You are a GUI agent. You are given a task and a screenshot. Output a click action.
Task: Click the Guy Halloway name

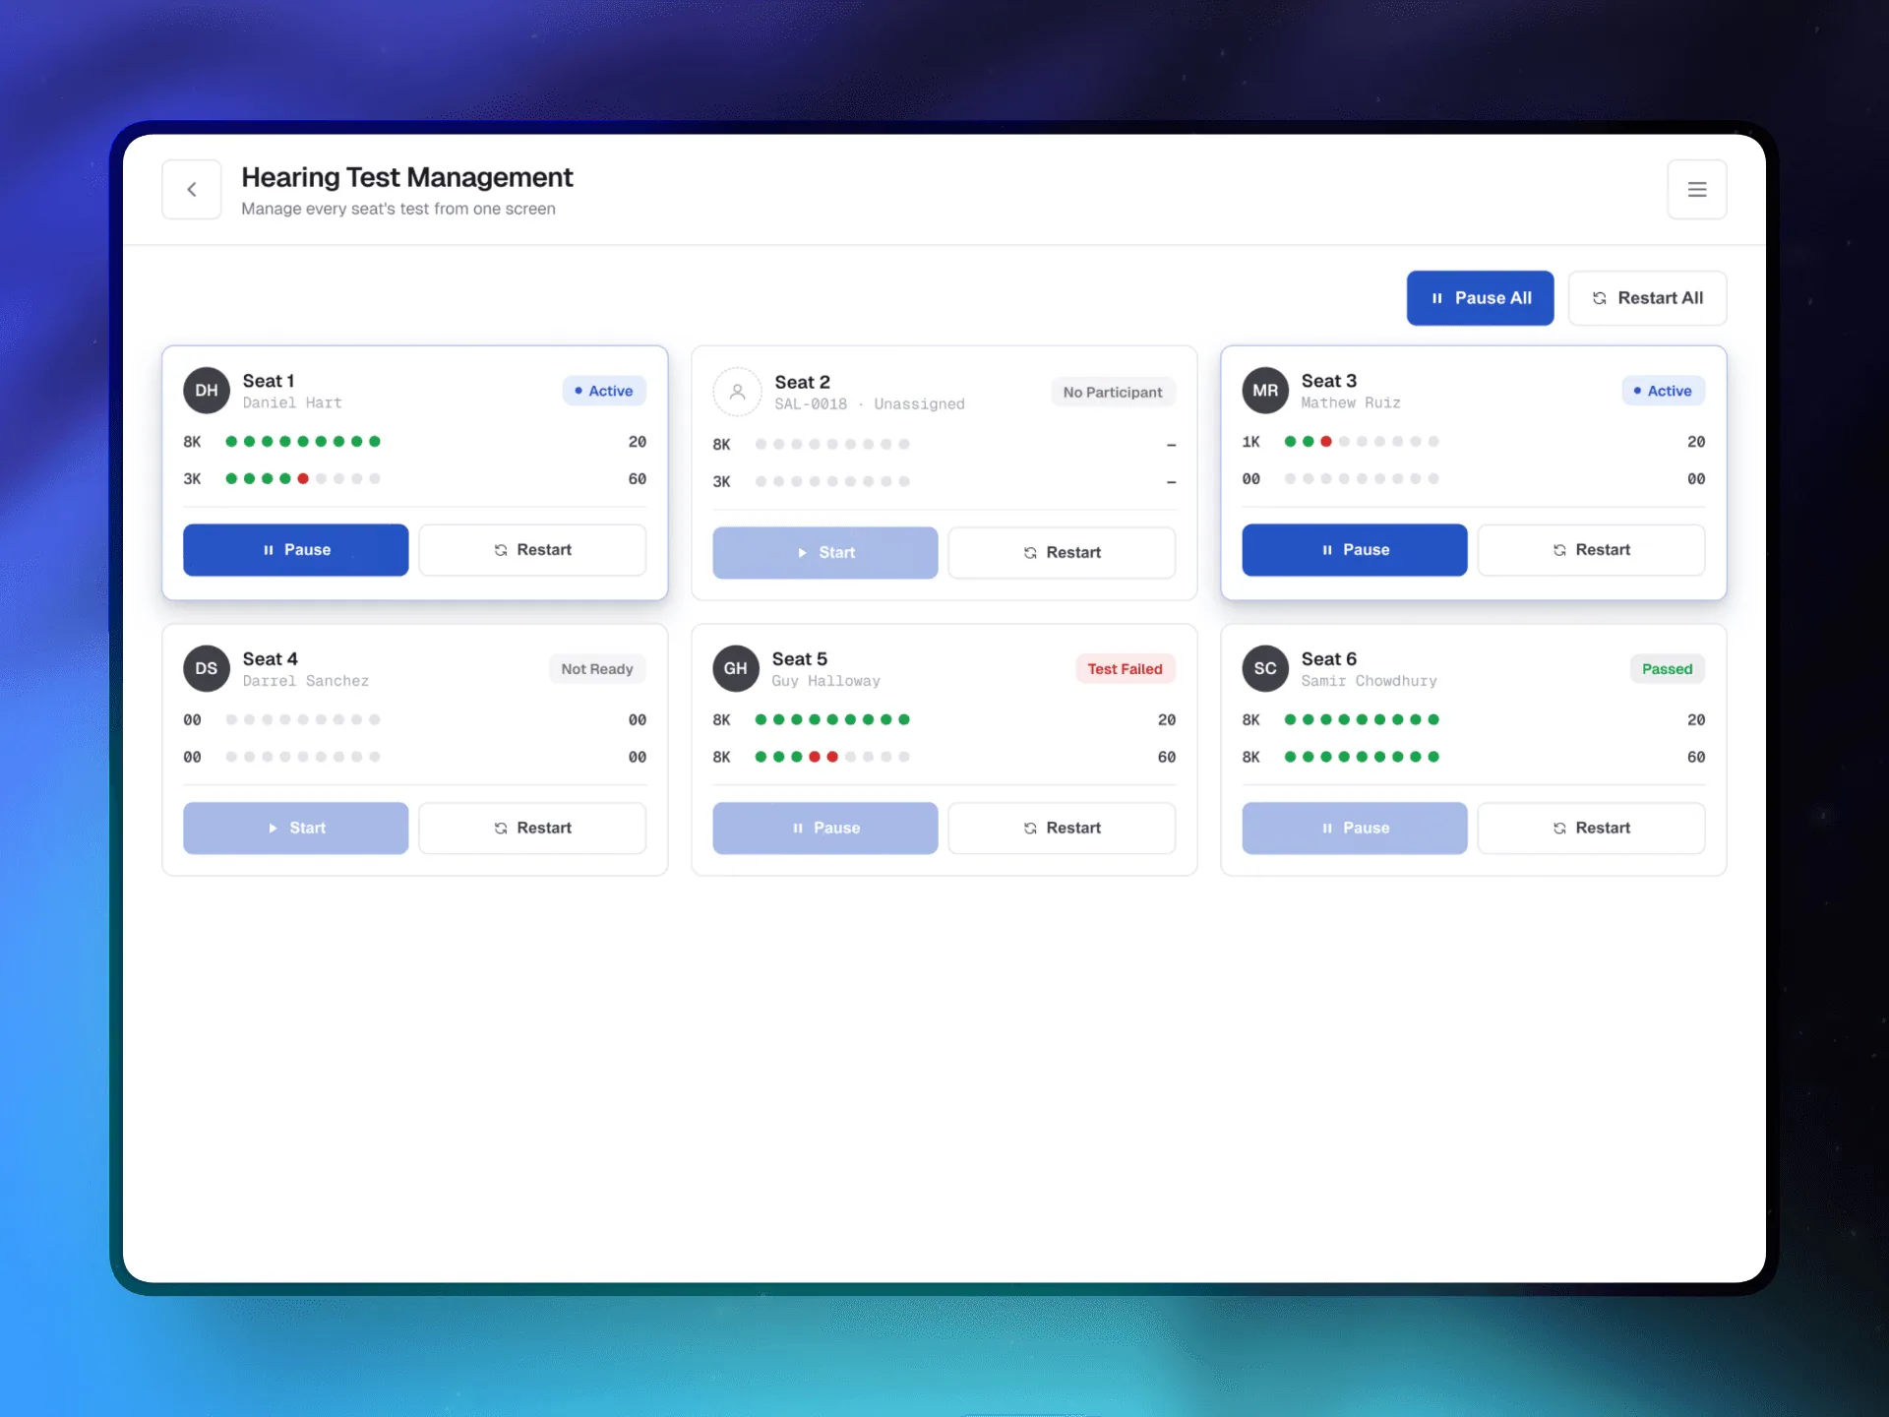point(825,681)
